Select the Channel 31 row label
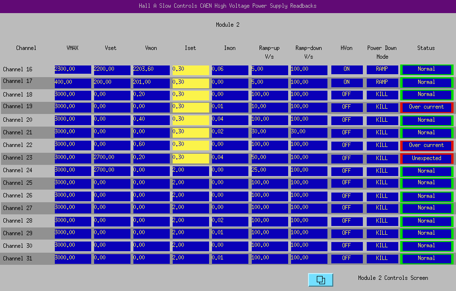Image resolution: width=456 pixels, height=291 pixels. [18, 259]
